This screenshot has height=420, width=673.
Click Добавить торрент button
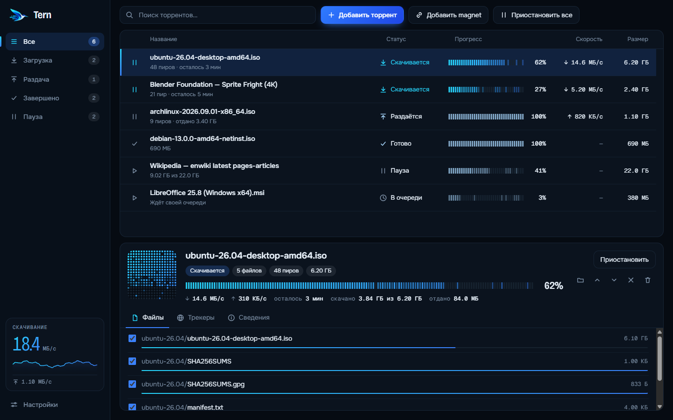[x=362, y=15]
